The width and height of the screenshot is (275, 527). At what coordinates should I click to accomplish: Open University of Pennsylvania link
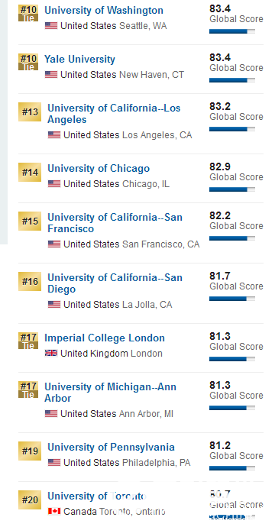point(111,448)
